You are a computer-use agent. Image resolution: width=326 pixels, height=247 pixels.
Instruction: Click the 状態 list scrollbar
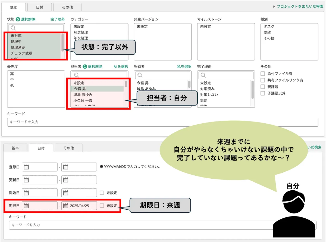click(62, 42)
